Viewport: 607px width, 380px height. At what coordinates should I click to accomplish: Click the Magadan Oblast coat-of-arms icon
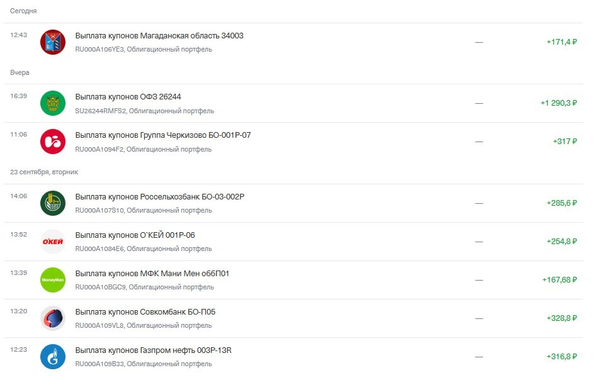(x=53, y=42)
